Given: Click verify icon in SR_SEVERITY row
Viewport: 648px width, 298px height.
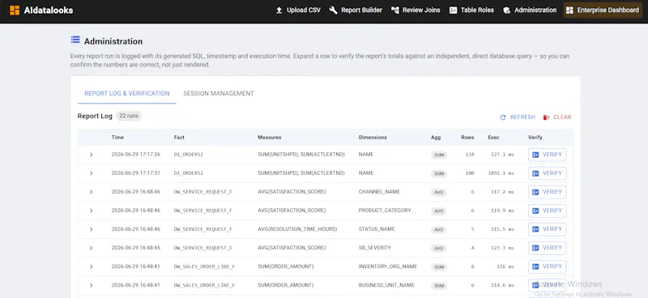Looking at the screenshot, I should coord(535,248).
